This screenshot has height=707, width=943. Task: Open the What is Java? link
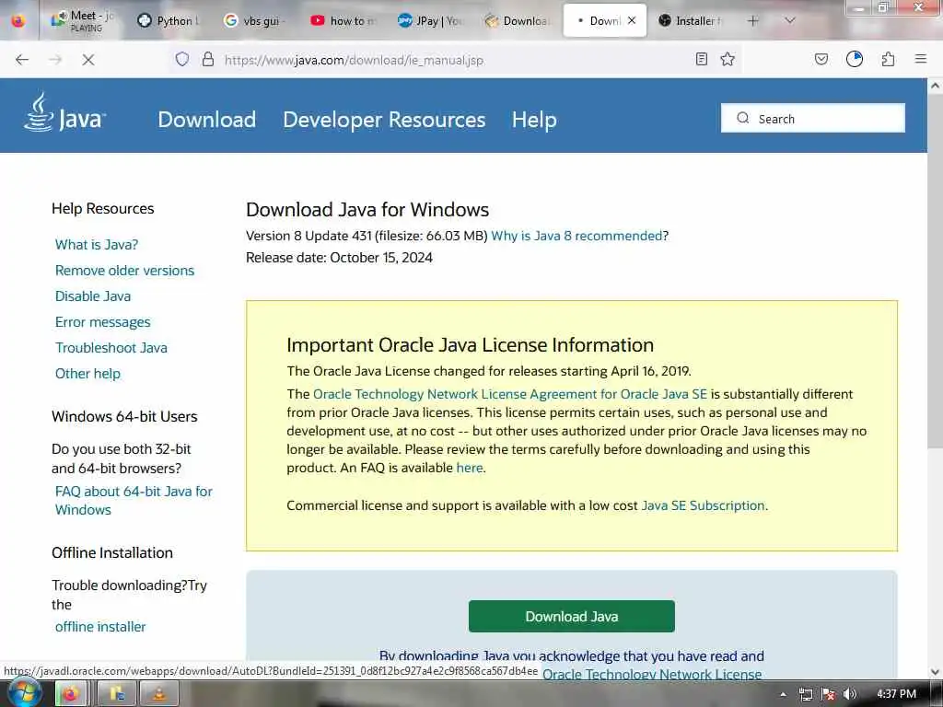point(96,245)
